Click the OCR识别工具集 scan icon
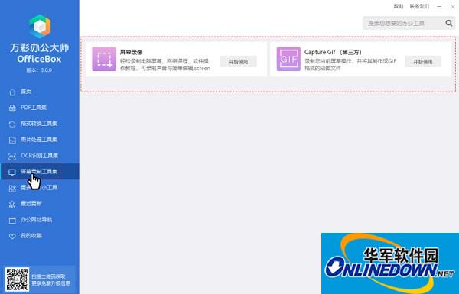Viewport: 459px width, 294px height. tap(12, 156)
